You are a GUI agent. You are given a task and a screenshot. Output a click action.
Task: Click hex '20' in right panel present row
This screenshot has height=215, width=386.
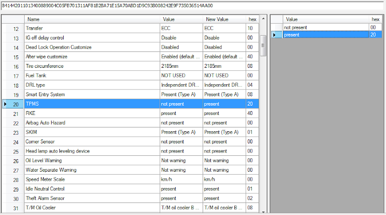point(375,35)
